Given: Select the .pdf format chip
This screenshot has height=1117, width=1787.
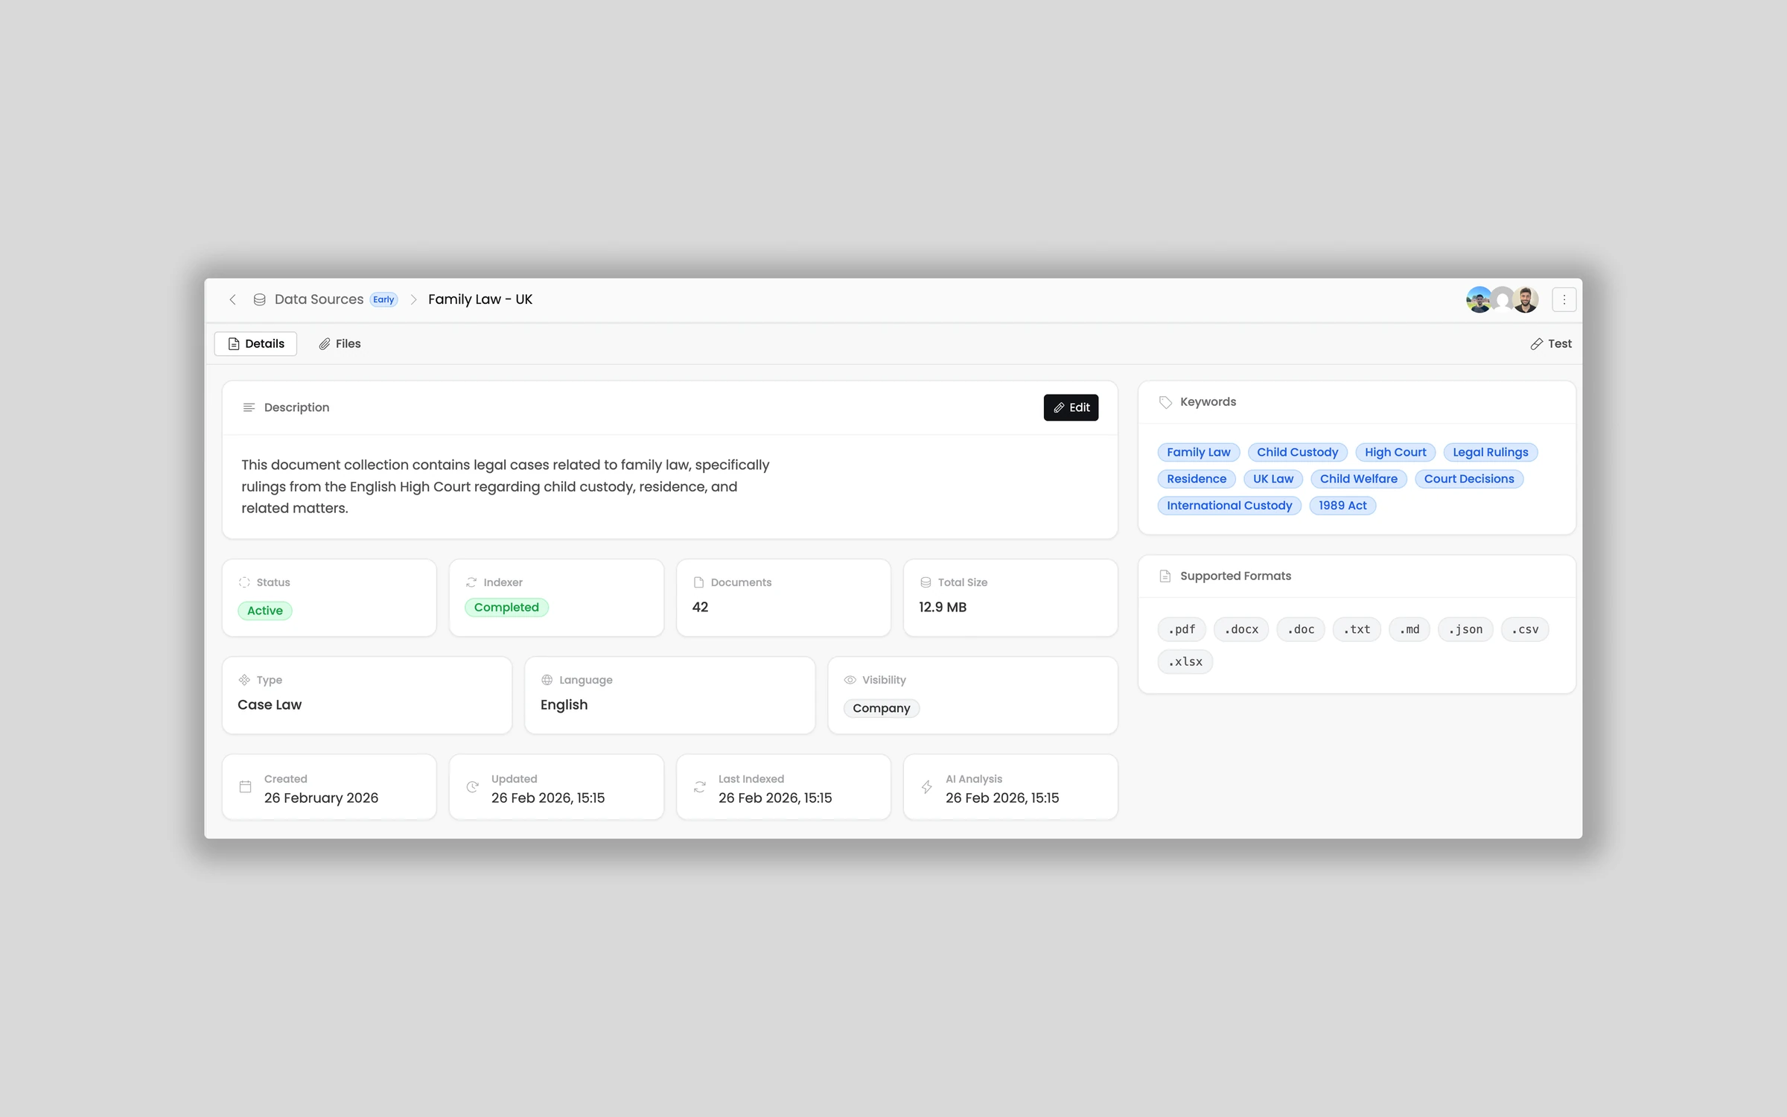Looking at the screenshot, I should [x=1181, y=628].
